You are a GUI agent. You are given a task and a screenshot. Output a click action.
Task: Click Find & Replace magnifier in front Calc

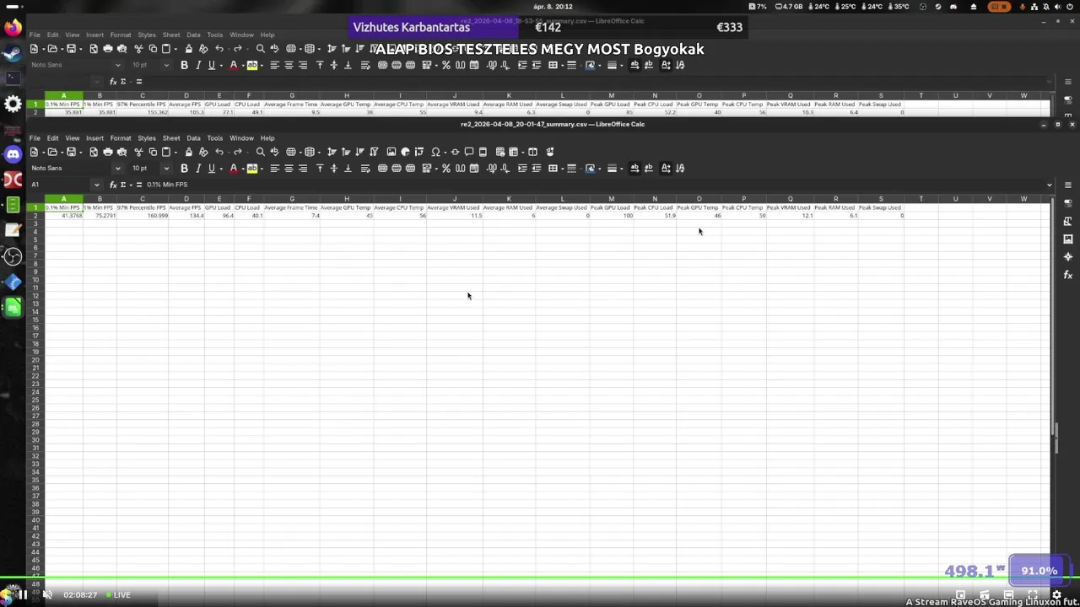[x=260, y=152]
